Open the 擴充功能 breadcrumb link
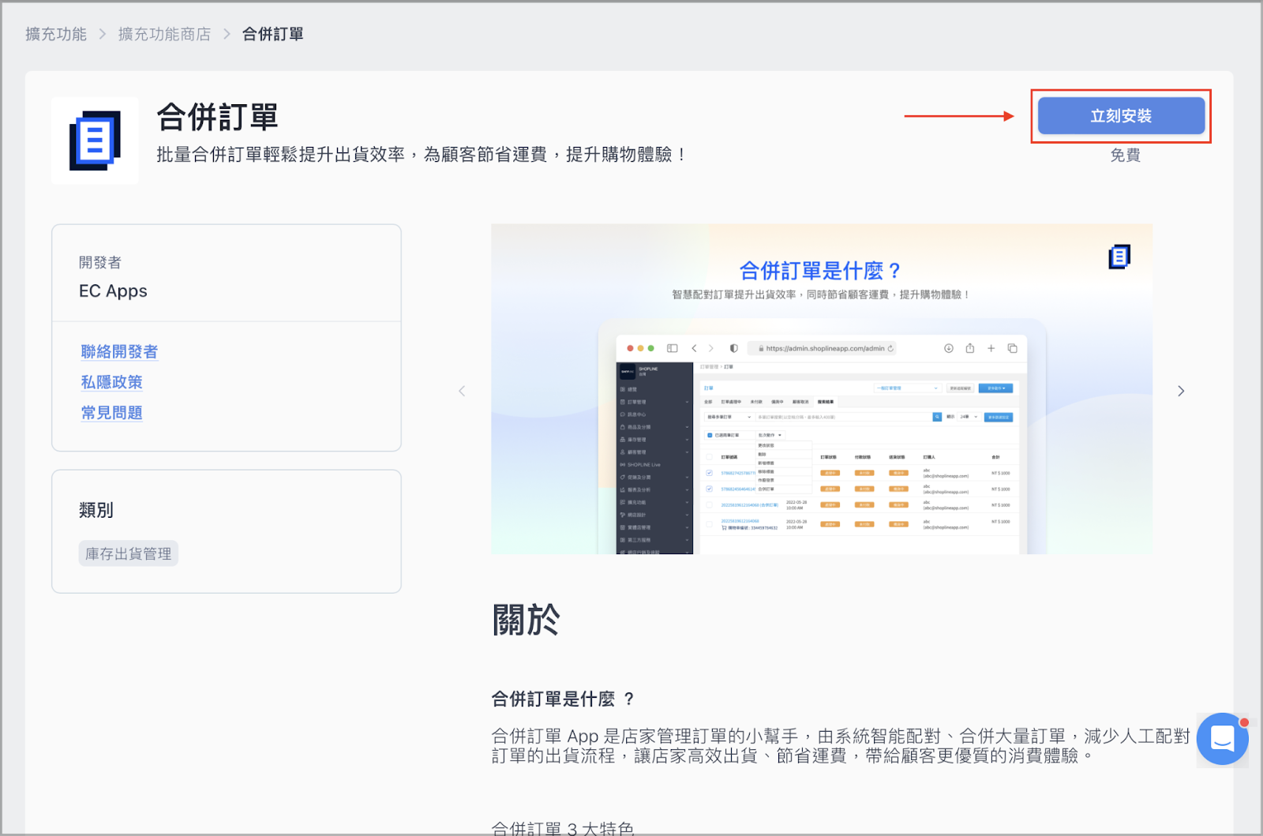 point(56,34)
